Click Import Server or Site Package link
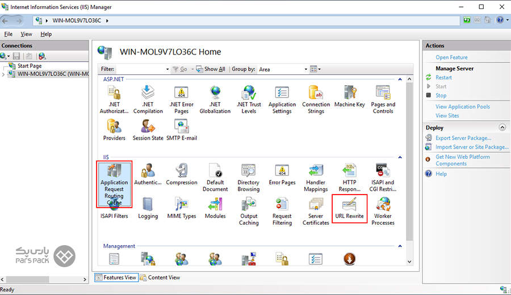Screen dimensions: 511x295 point(472,147)
